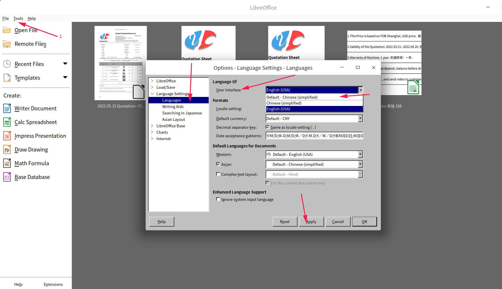
Task: Click the Base Database label
Action: point(32,177)
